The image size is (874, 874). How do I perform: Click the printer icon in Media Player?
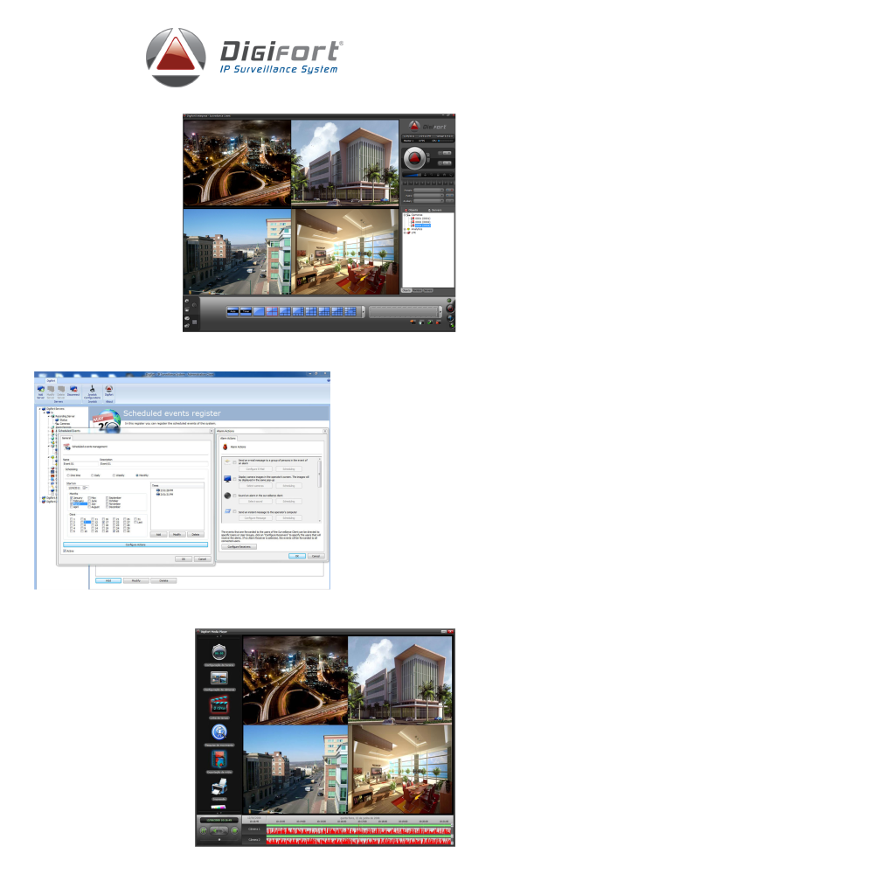tap(219, 787)
